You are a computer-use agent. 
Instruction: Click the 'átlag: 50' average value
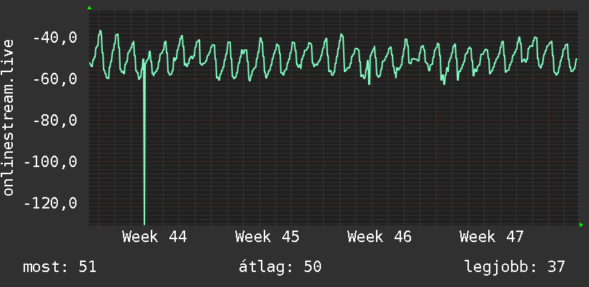pyautogui.click(x=280, y=267)
